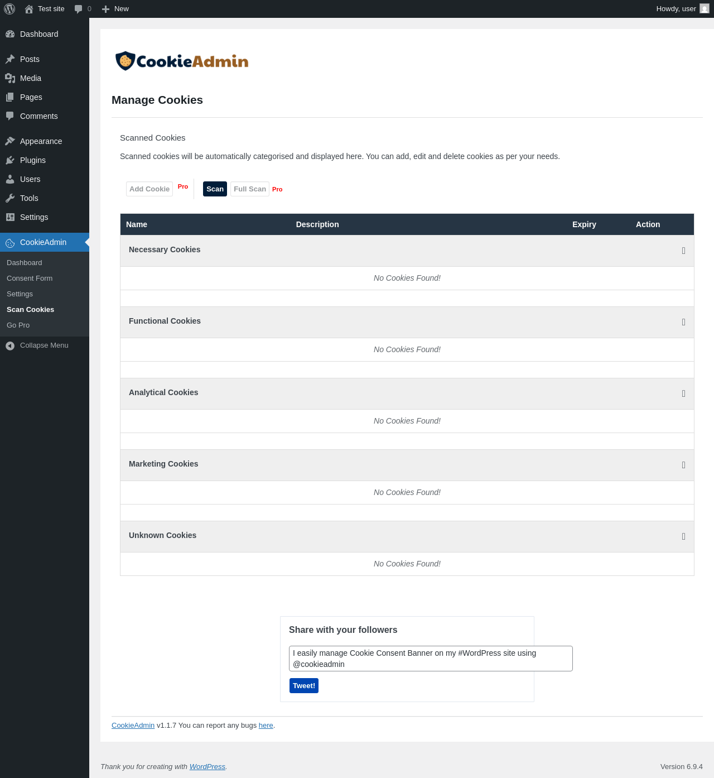Click the share message text box
714x778 pixels.
click(431, 659)
